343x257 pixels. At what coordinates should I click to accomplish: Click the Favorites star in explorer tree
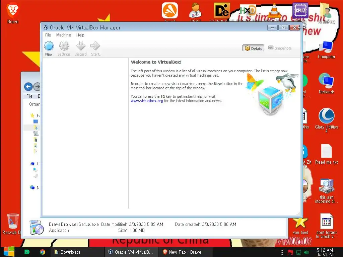[32, 115]
